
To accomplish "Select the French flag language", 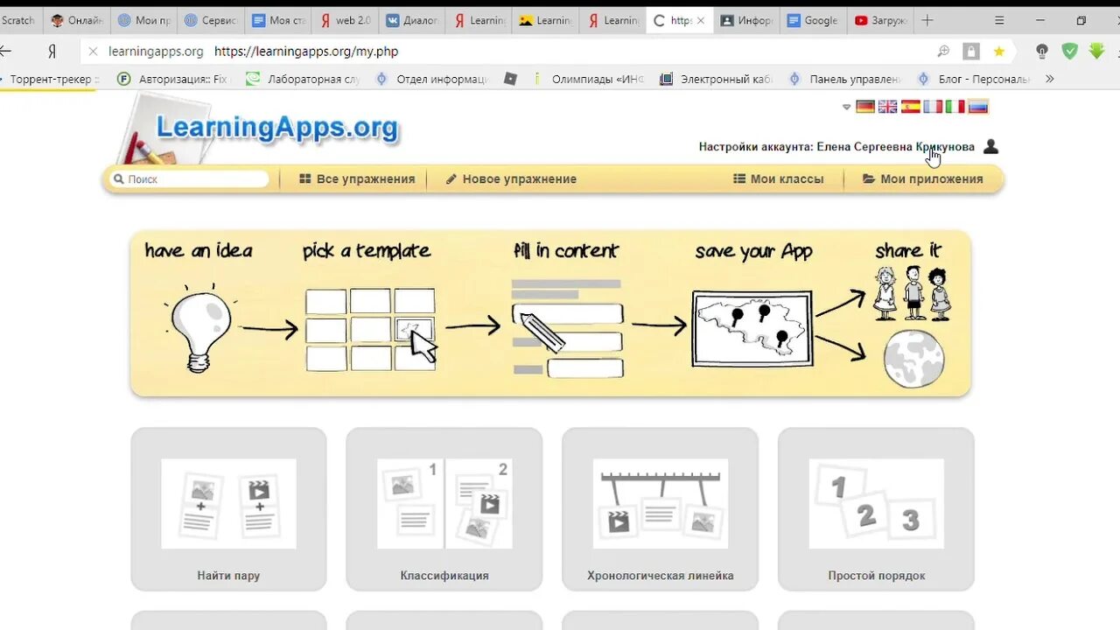I will 934,107.
